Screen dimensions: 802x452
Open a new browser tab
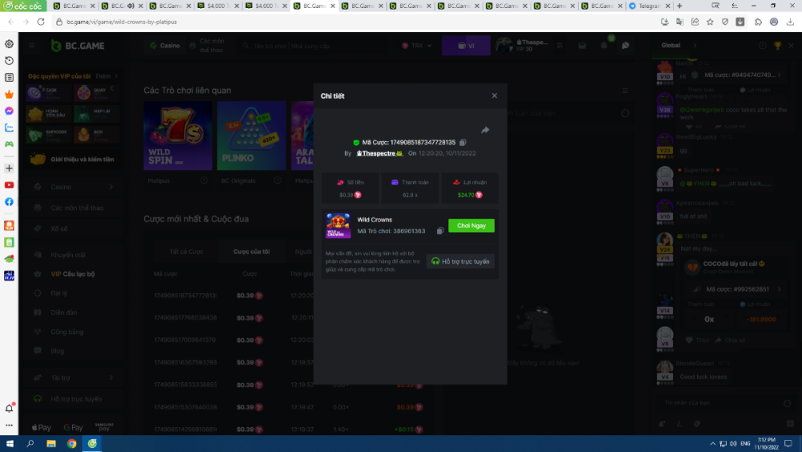(679, 6)
